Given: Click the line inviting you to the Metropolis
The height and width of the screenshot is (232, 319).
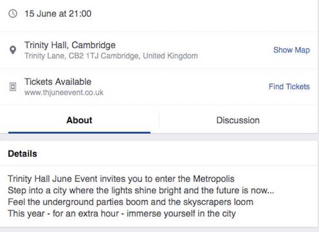Looking at the screenshot, I should [x=121, y=179].
